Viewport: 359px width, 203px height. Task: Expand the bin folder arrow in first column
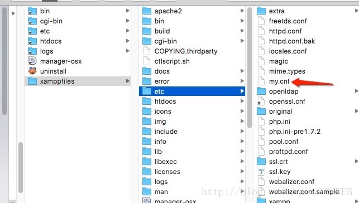[x=128, y=11]
